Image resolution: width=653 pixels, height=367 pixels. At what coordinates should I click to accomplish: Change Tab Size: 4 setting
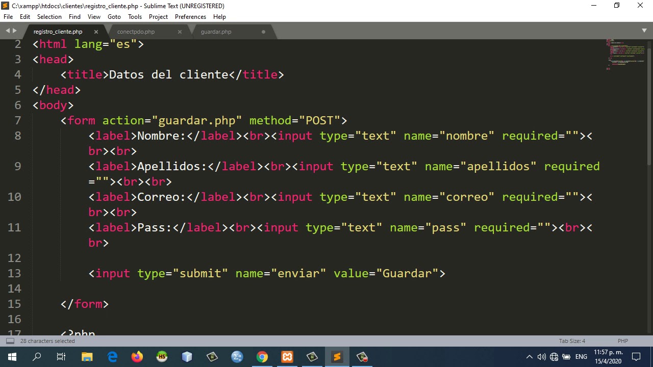[x=572, y=341]
